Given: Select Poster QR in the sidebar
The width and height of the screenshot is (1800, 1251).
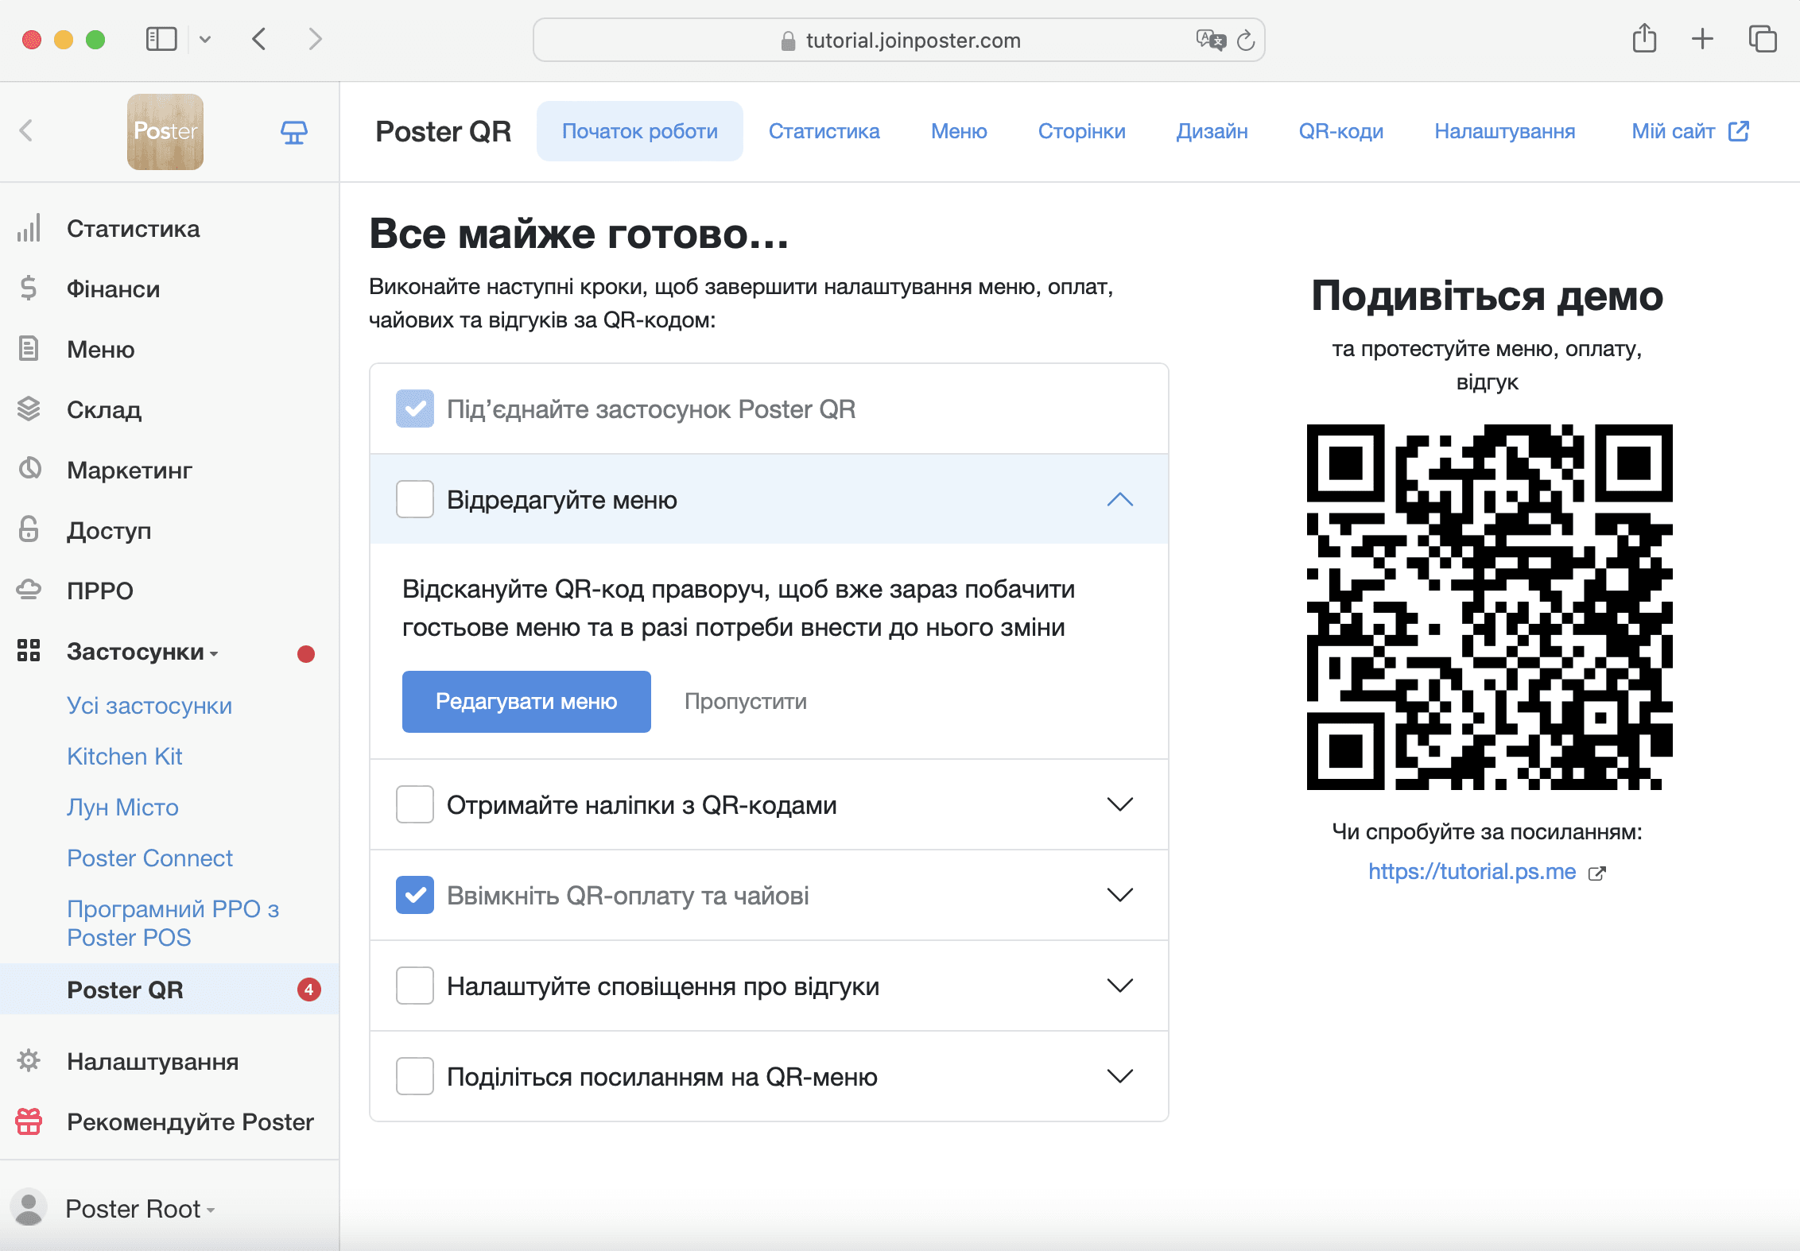Looking at the screenshot, I should [169, 990].
